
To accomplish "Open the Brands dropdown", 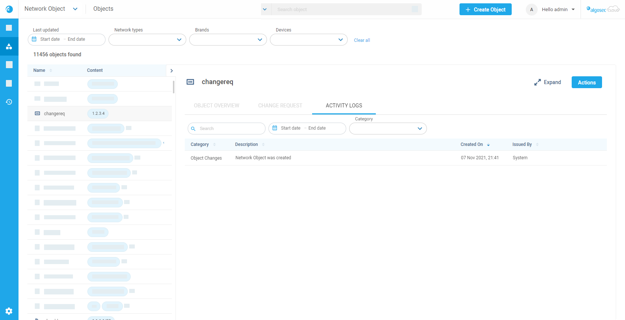I will pyautogui.click(x=228, y=40).
